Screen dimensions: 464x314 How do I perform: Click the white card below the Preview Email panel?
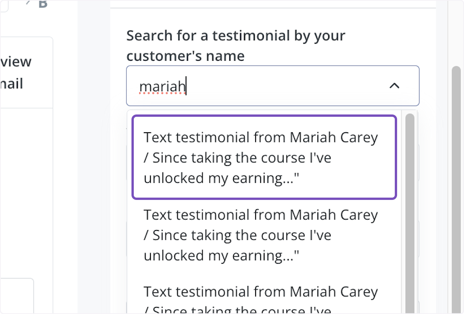point(15,295)
